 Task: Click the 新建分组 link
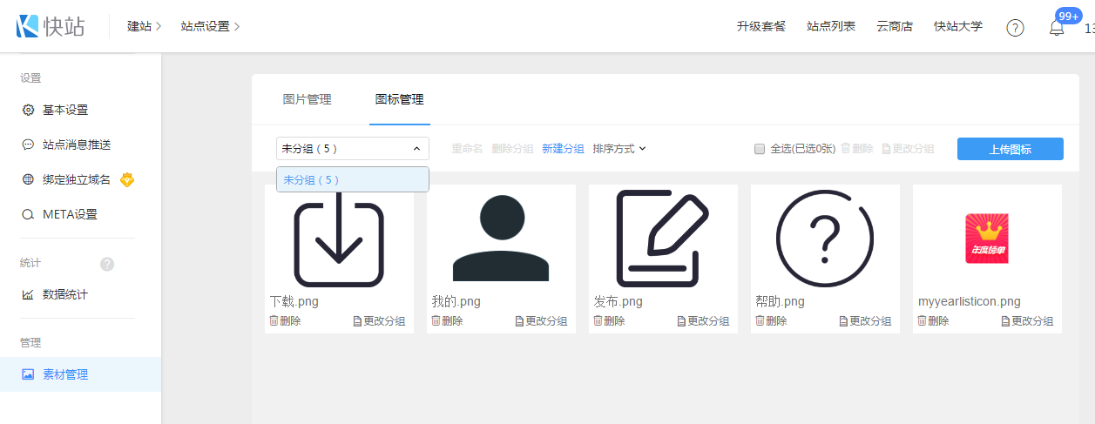point(563,149)
